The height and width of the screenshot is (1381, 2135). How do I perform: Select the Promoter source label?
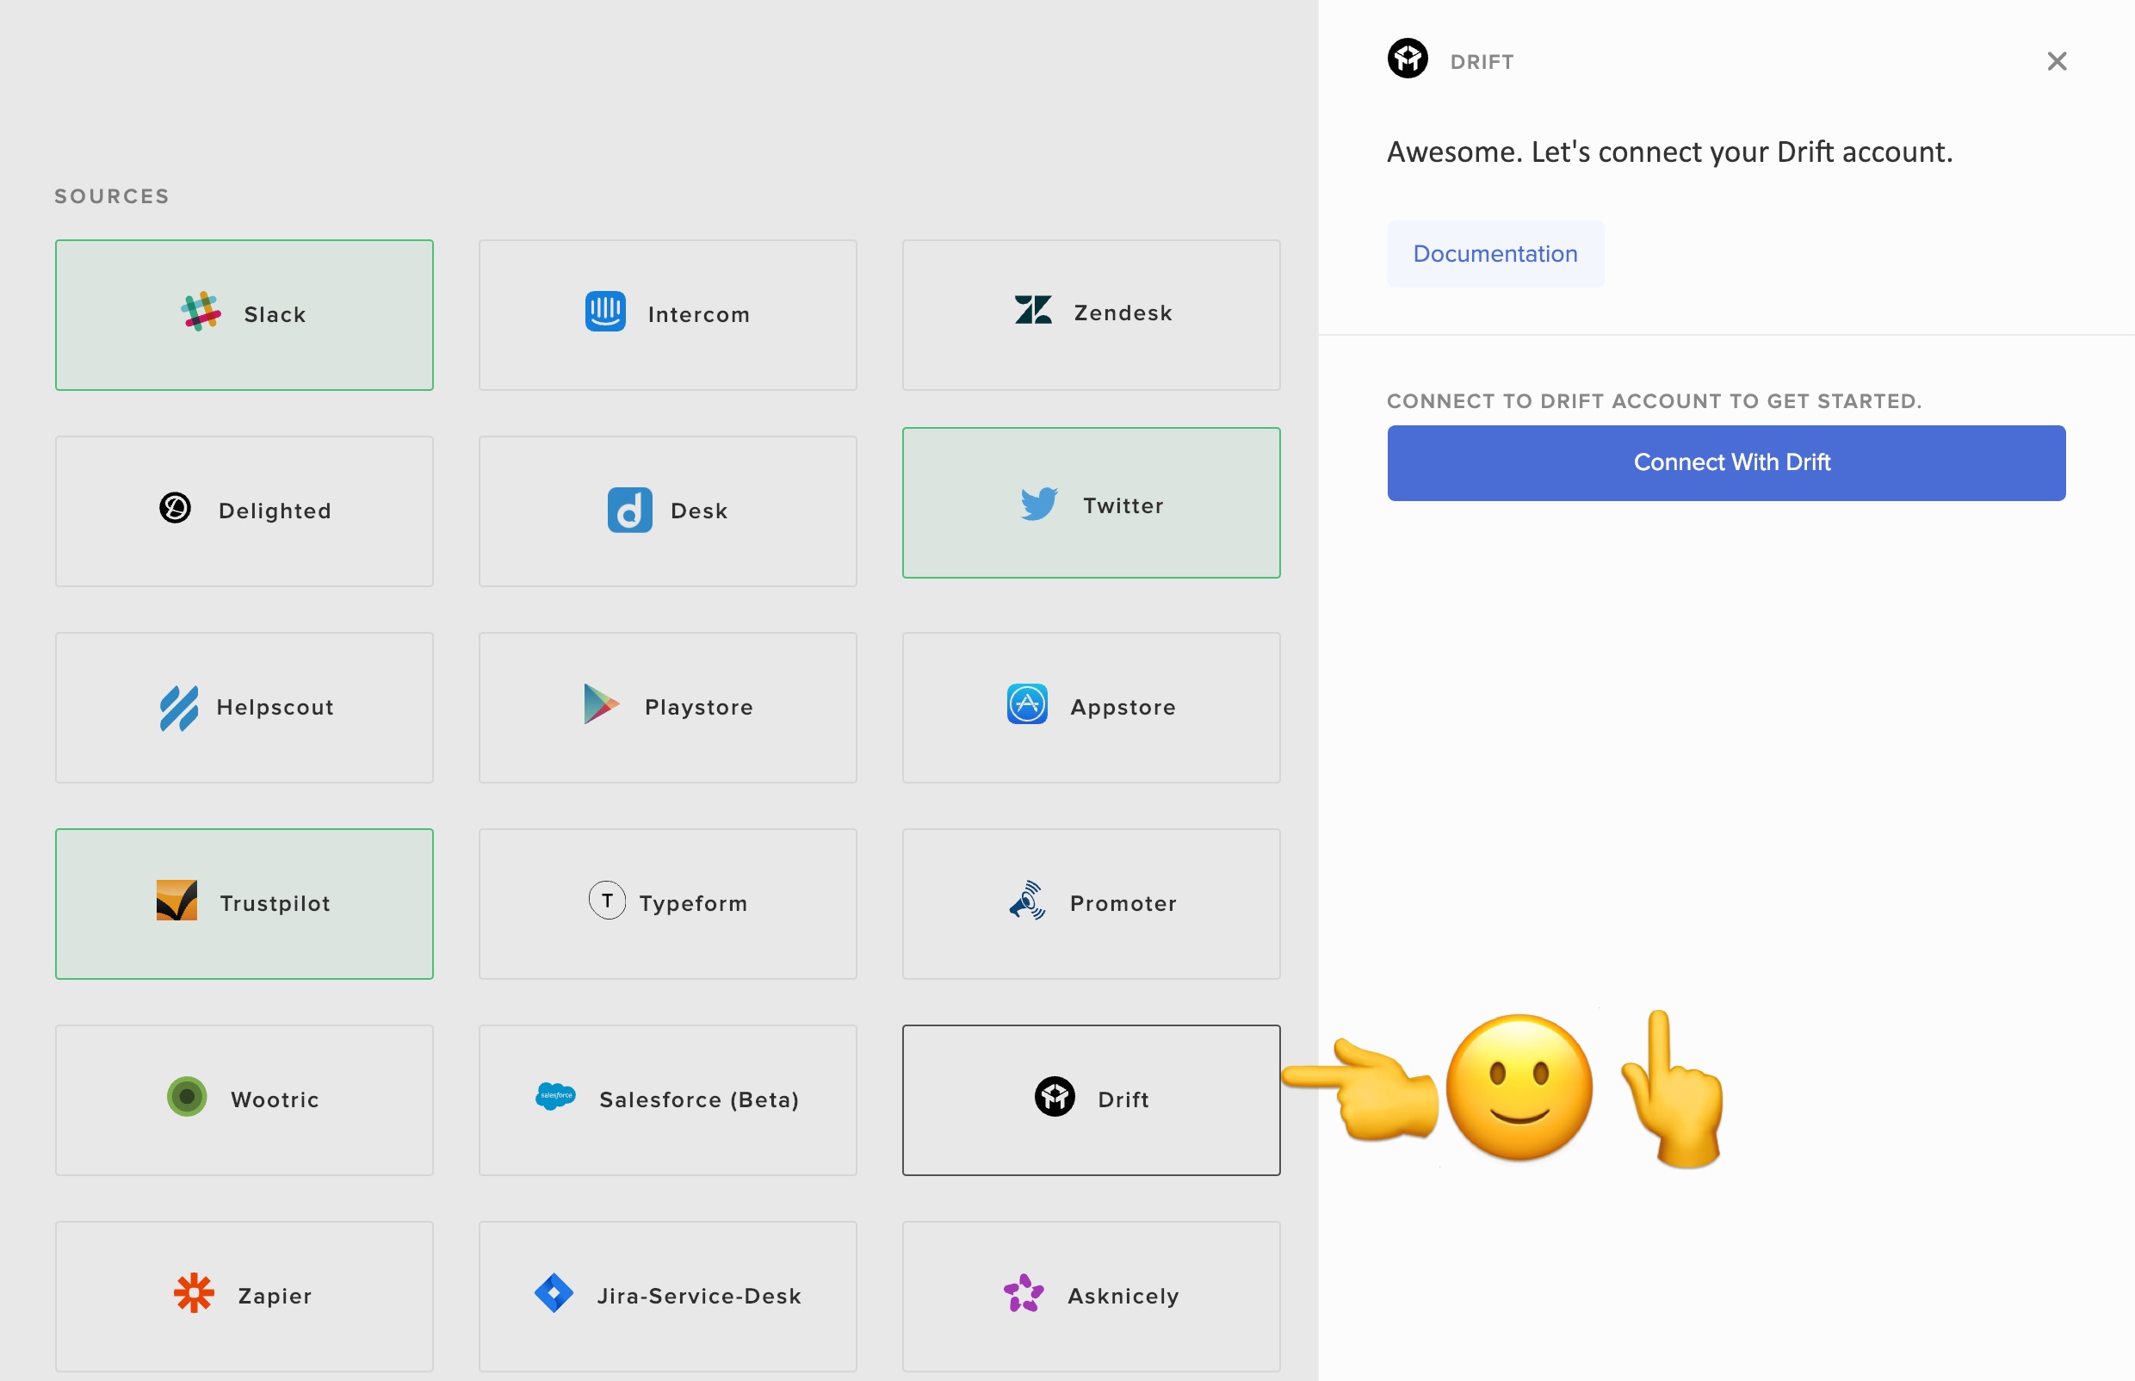1123,903
